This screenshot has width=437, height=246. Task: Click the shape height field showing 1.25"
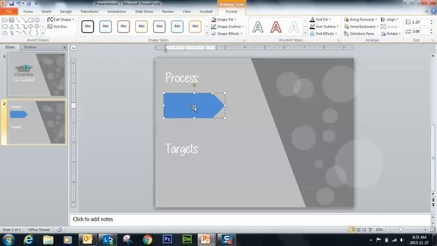tap(420, 22)
